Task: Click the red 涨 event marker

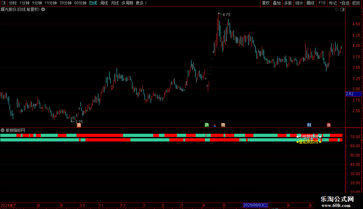Action: click(329, 125)
